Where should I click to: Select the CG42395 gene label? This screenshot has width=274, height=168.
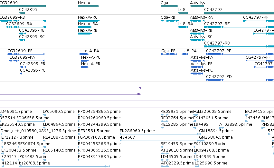28,9
